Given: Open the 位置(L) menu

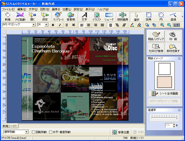Looking at the screenshot, I should coord(67,9).
